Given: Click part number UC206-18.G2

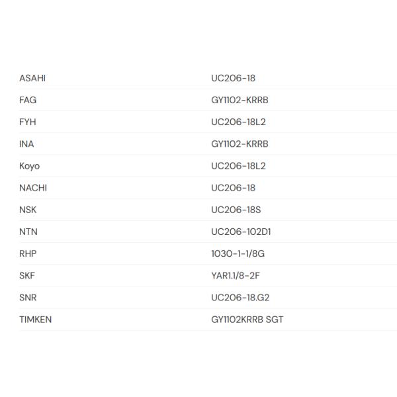Looking at the screenshot, I should (240, 297).
